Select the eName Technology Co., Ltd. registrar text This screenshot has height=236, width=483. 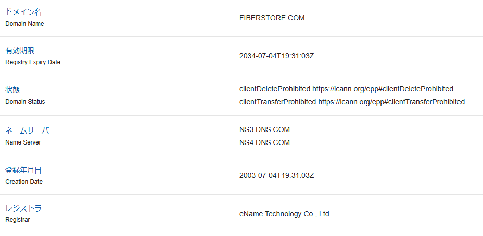click(285, 214)
